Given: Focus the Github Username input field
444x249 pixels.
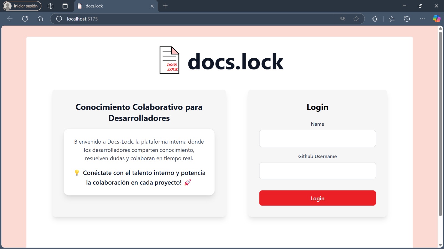Looking at the screenshot, I should (x=317, y=171).
